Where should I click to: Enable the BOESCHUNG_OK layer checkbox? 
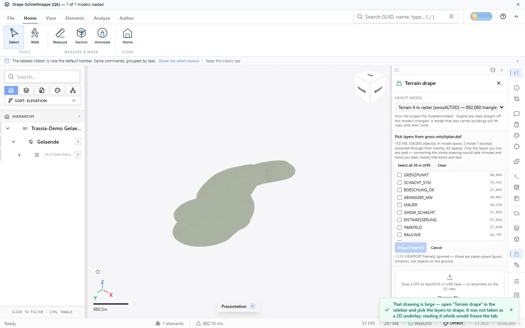pos(400,190)
